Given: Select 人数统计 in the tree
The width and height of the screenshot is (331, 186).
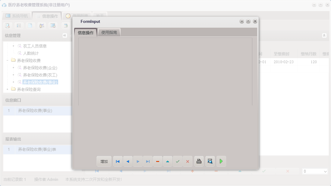Looking at the screenshot, I should [31, 53].
